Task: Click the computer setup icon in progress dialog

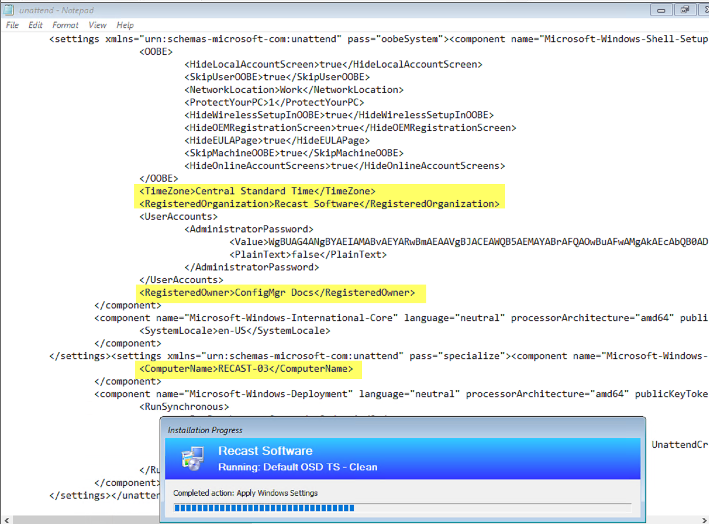Action: (193, 458)
